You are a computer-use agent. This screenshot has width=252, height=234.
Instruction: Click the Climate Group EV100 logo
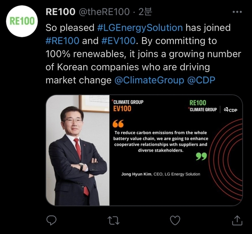click(x=127, y=106)
